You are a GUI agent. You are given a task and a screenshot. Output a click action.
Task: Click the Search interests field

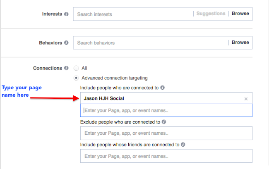point(132,14)
